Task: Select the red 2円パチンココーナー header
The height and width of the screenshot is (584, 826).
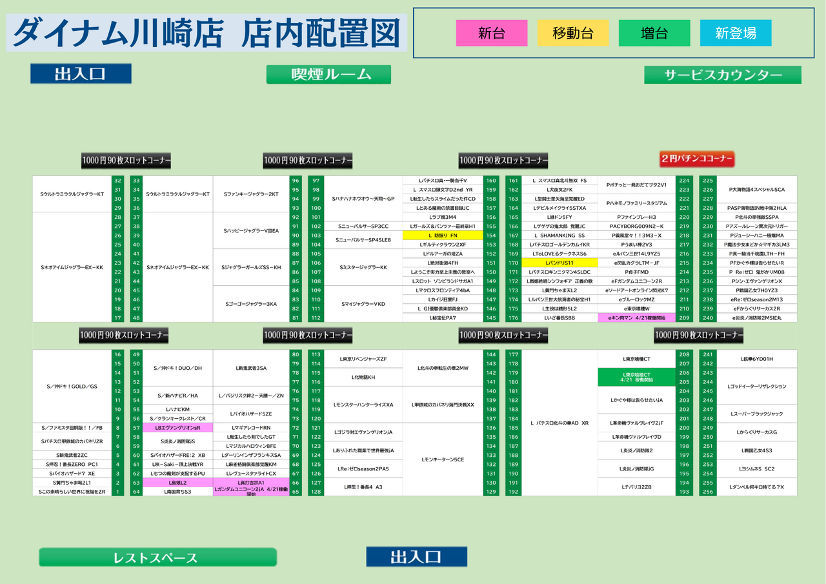Action: 696,159
